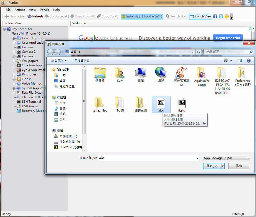Image resolution: width=256 pixels, height=217 pixels.
Task: Click Search Files in the toolbar
Action: [x=176, y=16]
